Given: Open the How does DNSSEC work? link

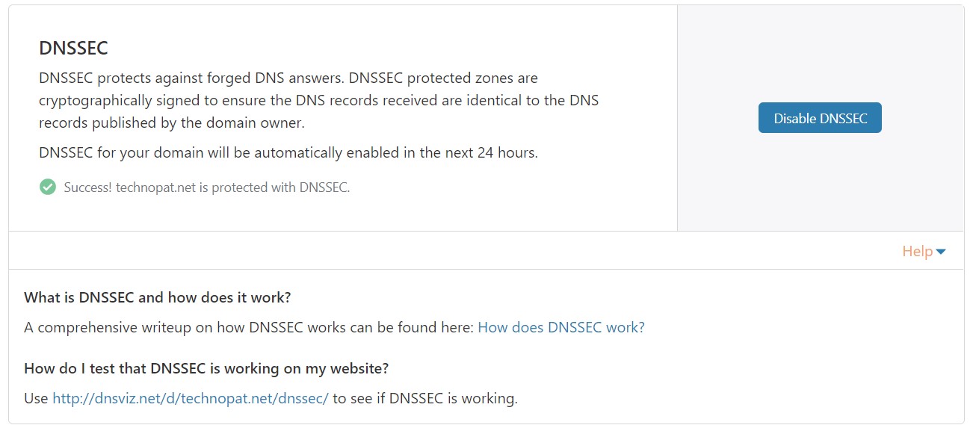Looking at the screenshot, I should click(560, 327).
